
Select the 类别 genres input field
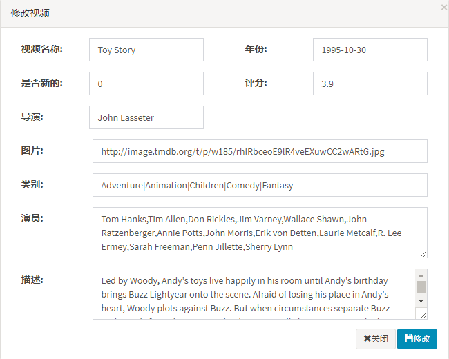[x=260, y=185]
